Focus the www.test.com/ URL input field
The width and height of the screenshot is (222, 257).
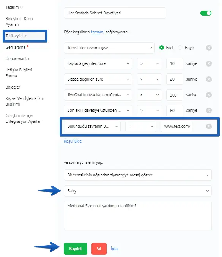tap(176, 126)
